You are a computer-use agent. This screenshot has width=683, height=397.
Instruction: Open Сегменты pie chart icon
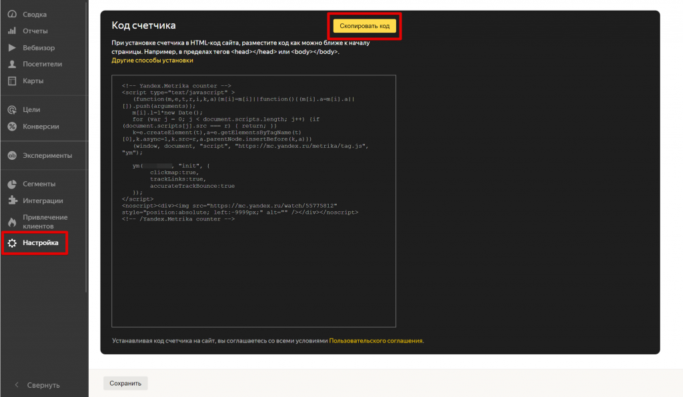[x=12, y=184]
